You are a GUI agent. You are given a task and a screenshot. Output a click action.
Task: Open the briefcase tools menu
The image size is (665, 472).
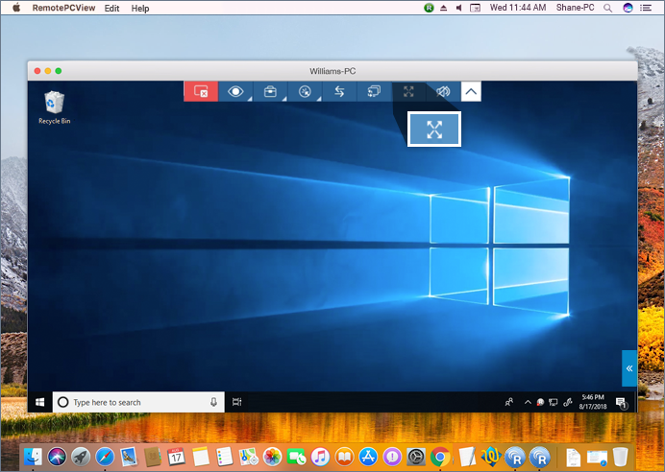tap(270, 92)
